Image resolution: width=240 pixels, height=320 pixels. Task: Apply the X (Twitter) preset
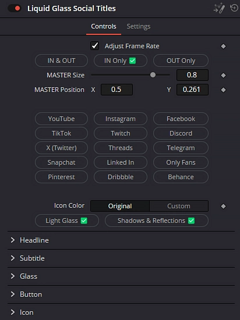click(62, 148)
